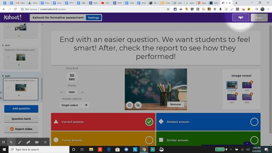Select the 'End with an easier question' quiz slide
Viewport: 272px width, 153px height.
21,89
